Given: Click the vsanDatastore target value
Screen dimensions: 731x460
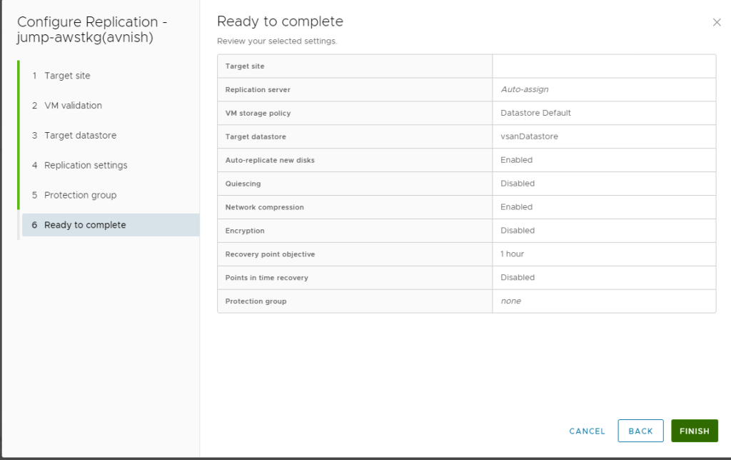Looking at the screenshot, I should [x=529, y=136].
